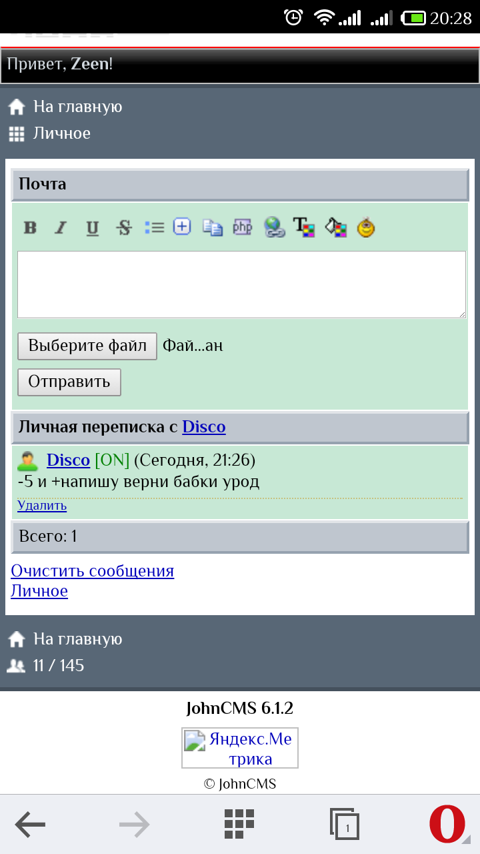Click the users icon in footer
480x854 pixels.
16,666
